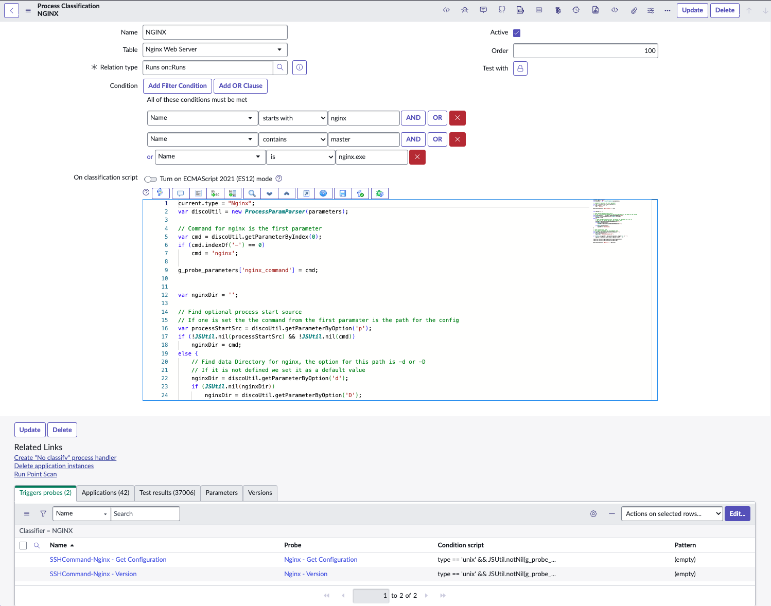Remove the 'is nginx.exe' condition
Screen dimensions: 771x606
tap(417, 157)
